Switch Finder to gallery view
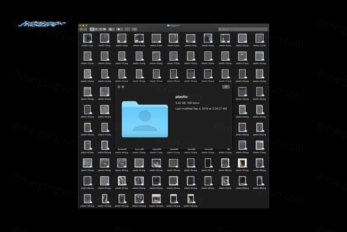Image resolution: width=347 pixels, height=232 pixels. (104, 29)
